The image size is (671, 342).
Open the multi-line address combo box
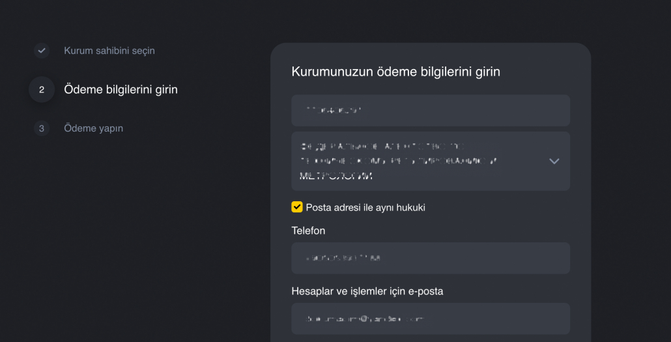[x=417, y=161]
